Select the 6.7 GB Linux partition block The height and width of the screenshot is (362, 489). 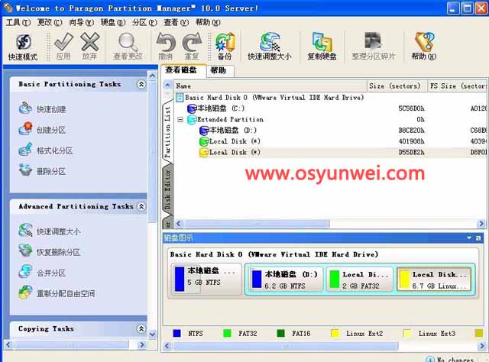434,280
